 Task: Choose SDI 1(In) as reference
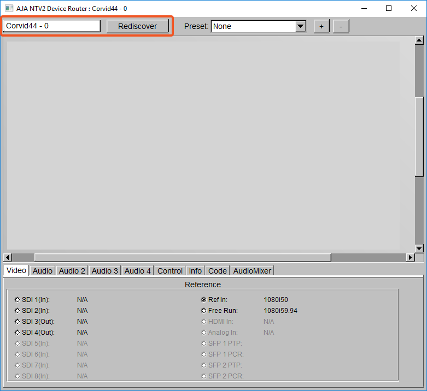17,300
